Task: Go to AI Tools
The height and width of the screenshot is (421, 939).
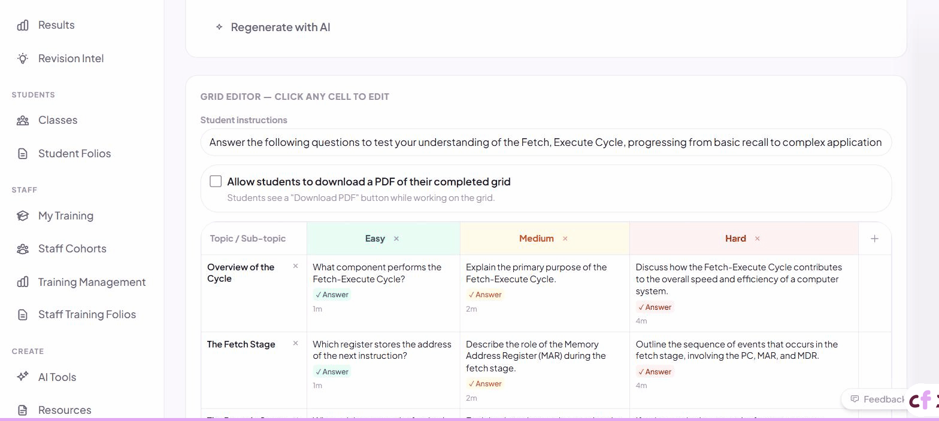Action: pyautogui.click(x=57, y=377)
